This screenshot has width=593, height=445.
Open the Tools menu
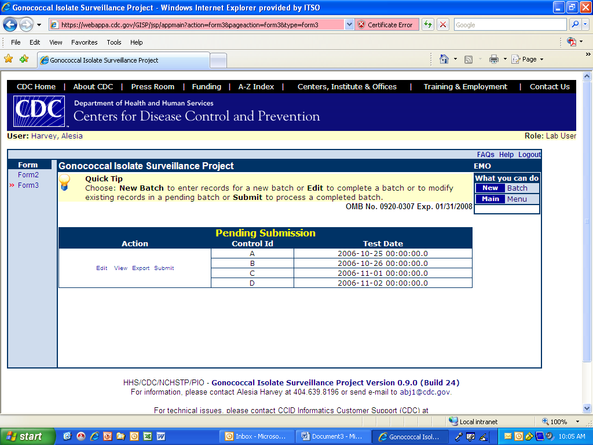[x=114, y=42]
